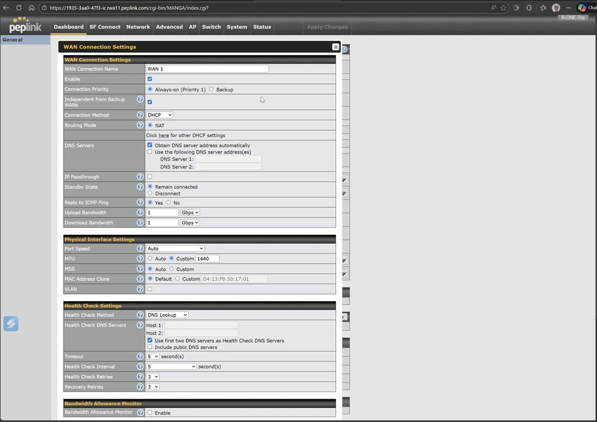Choose Custom MAC Address Clone
This screenshot has height=422, width=597.
click(x=177, y=279)
